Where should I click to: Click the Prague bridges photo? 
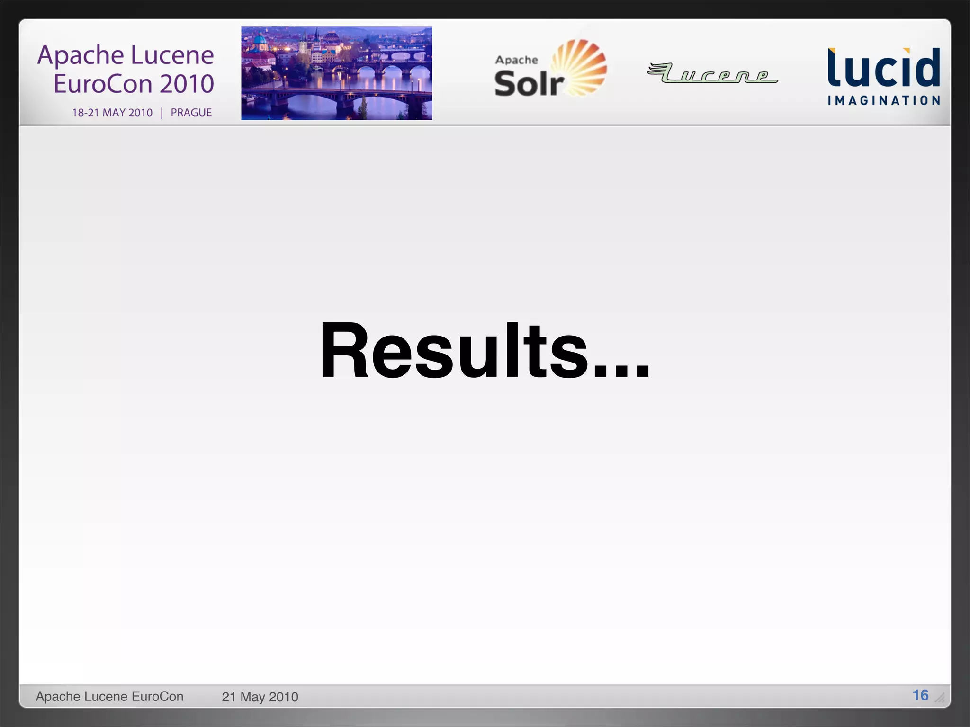337,73
